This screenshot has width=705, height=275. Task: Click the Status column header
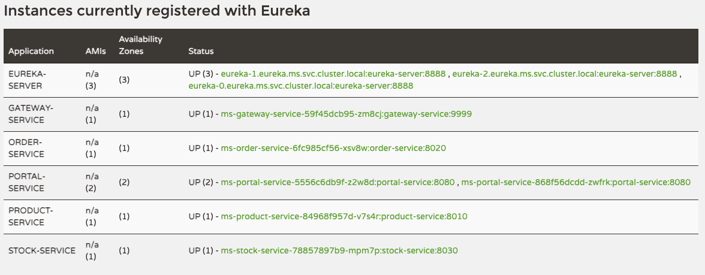(201, 52)
